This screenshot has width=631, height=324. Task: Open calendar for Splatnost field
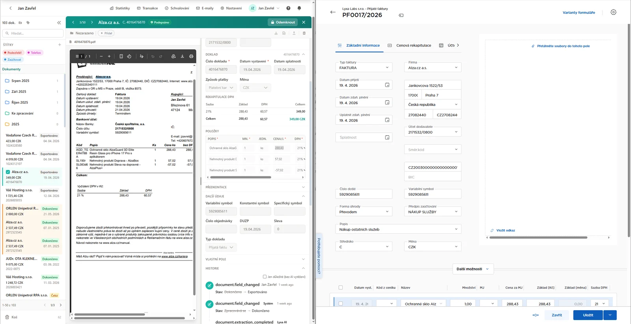point(387,137)
